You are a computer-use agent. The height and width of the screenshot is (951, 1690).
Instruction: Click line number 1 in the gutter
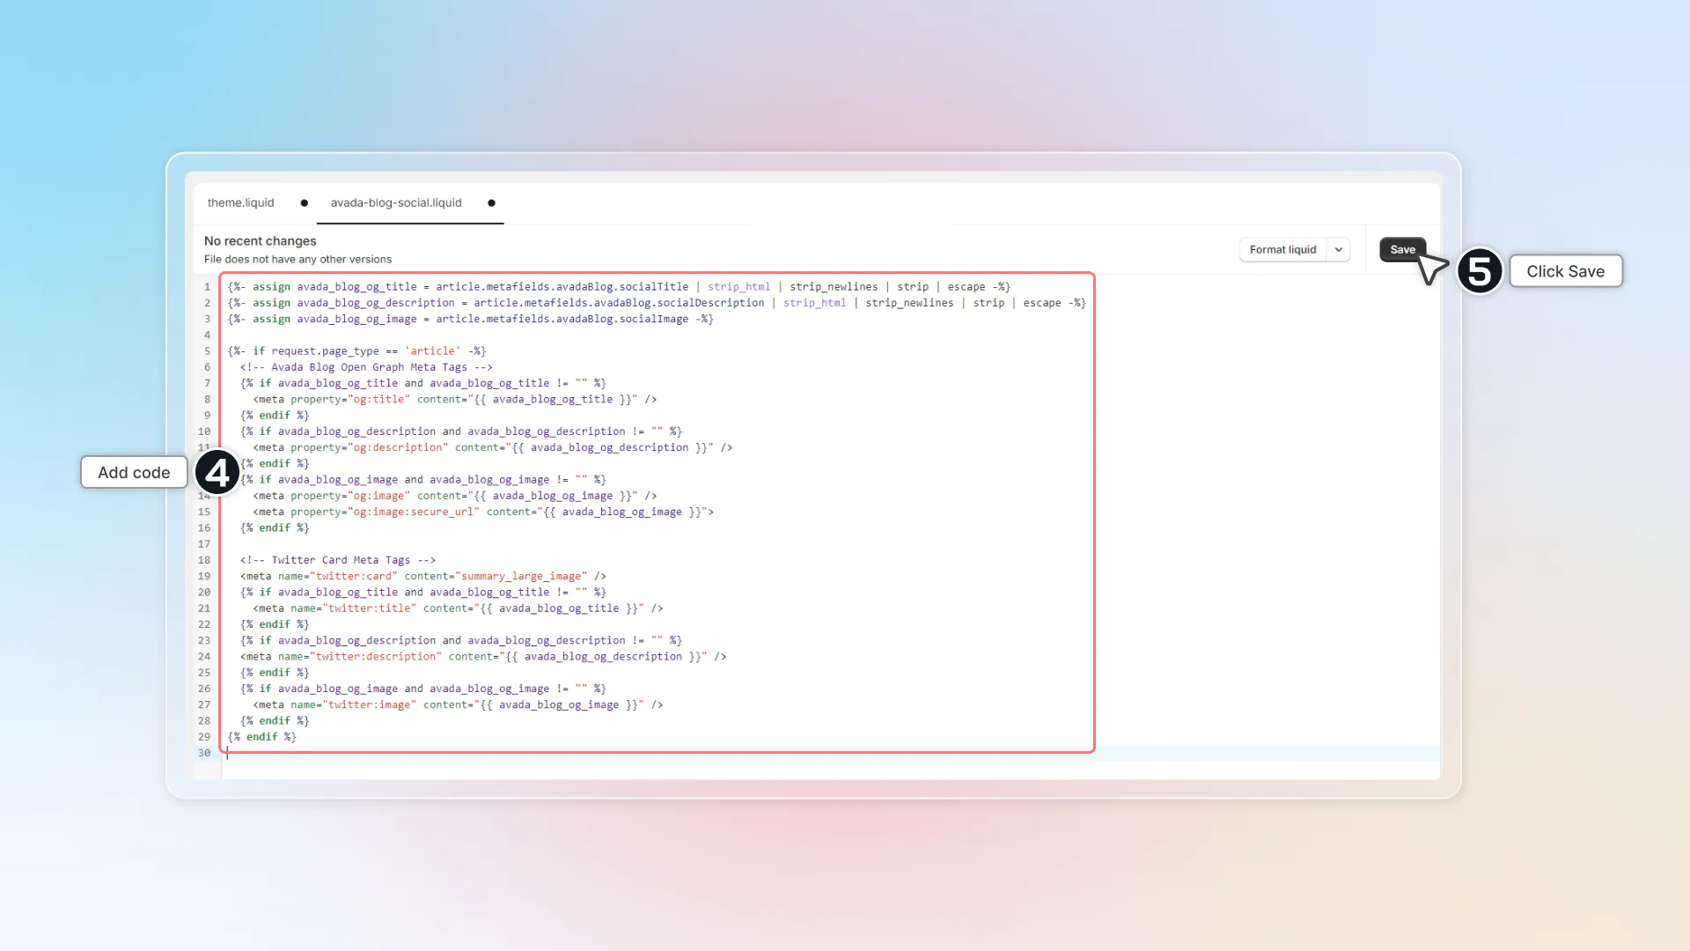tap(208, 287)
